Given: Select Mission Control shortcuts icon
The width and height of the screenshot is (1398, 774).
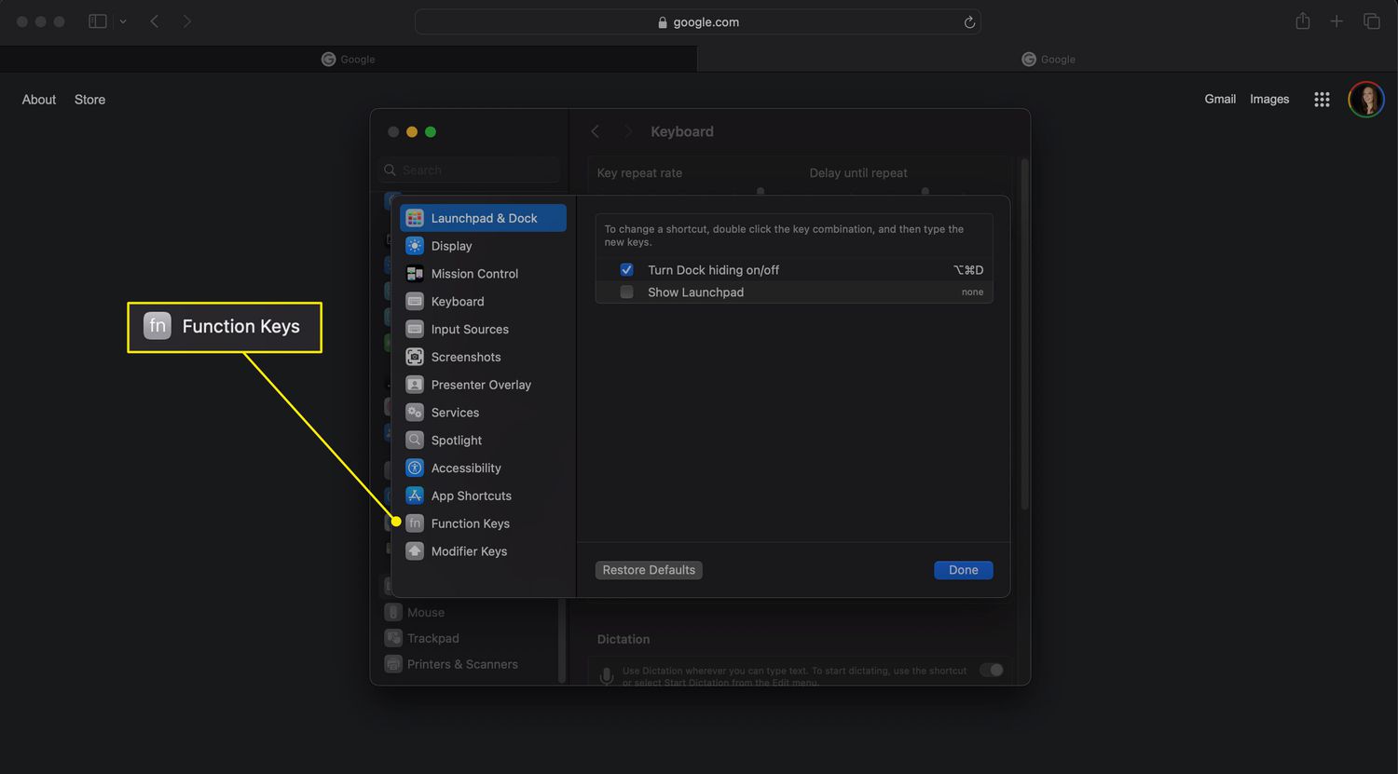Looking at the screenshot, I should click(x=415, y=274).
